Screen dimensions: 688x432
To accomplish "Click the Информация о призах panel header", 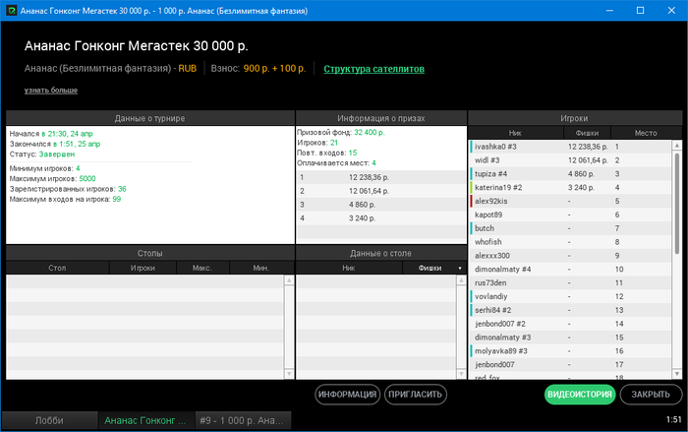I will [381, 118].
